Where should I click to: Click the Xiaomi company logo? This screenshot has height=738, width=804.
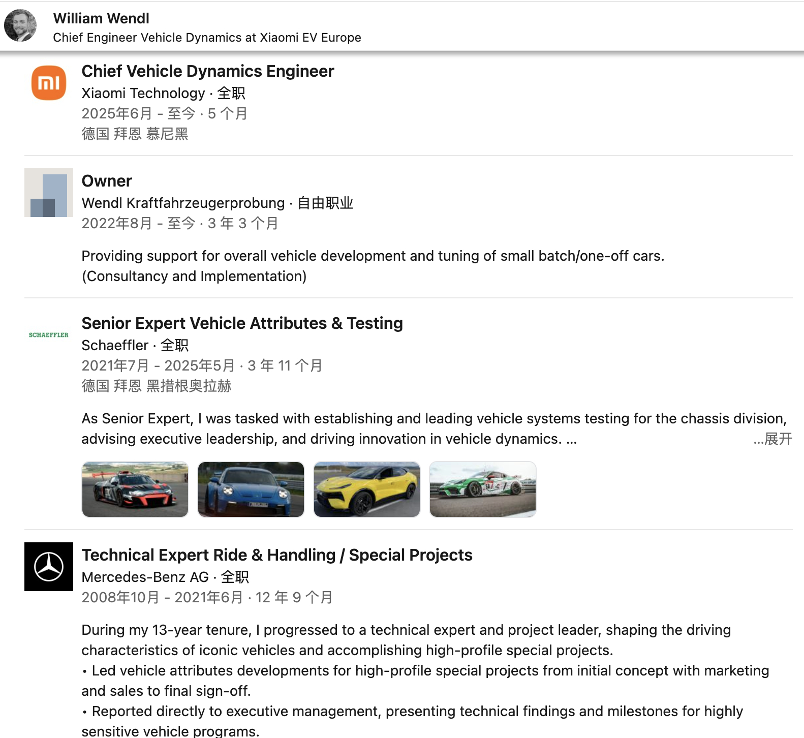coord(49,83)
